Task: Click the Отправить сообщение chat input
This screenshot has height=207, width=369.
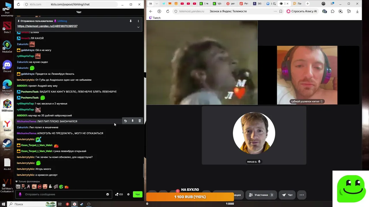Action: coord(64,194)
